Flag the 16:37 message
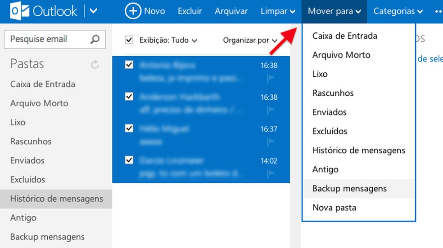This screenshot has height=248, width=443. click(x=271, y=142)
